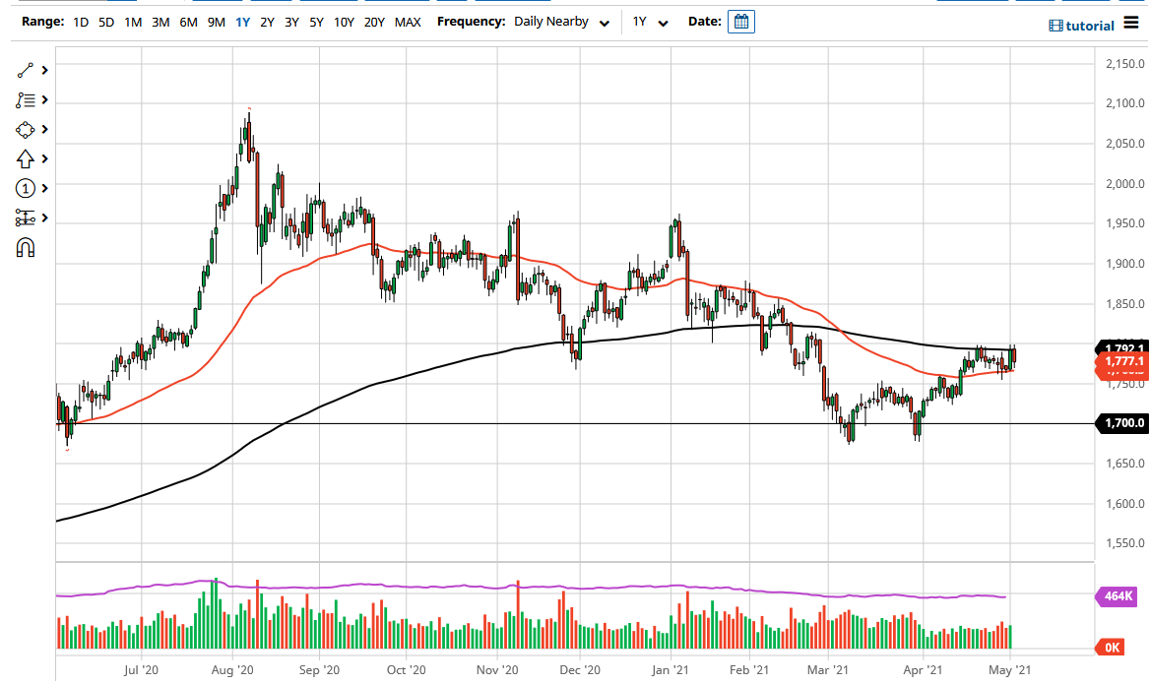
Task: Open the Fibonacci retracement tools icon
Action: click(25, 99)
